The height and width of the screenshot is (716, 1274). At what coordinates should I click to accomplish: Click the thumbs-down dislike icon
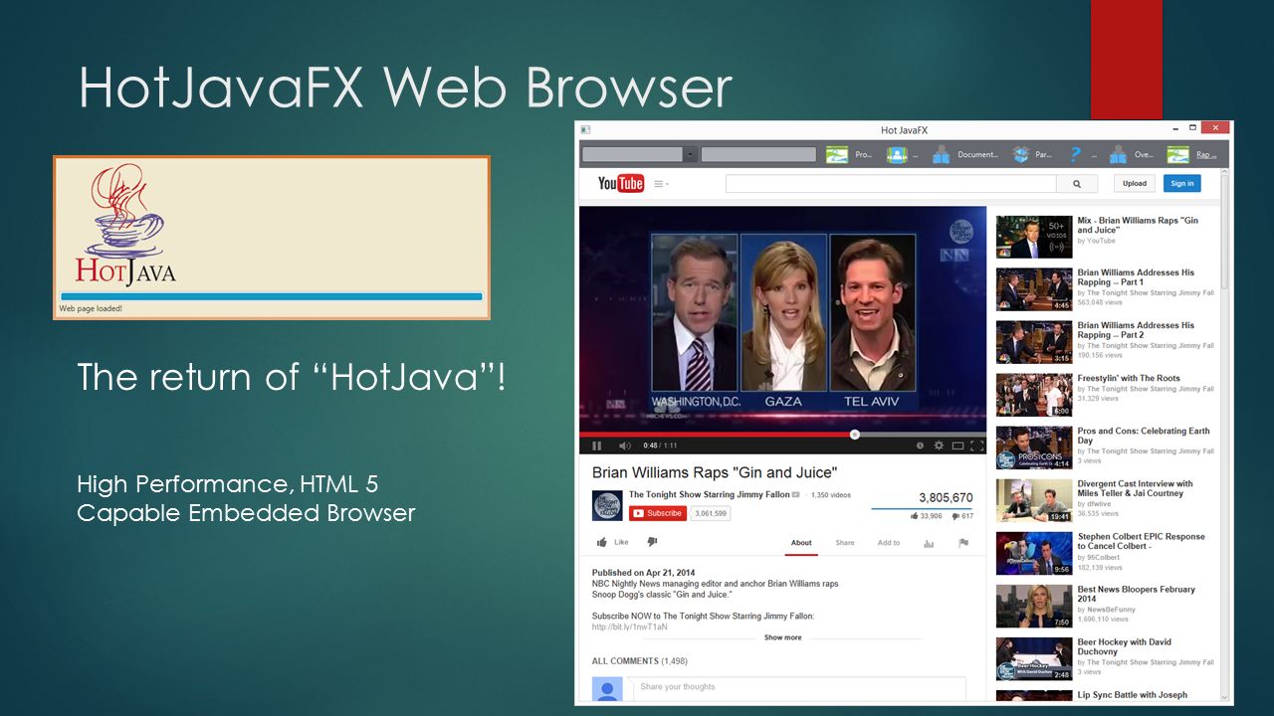click(652, 542)
